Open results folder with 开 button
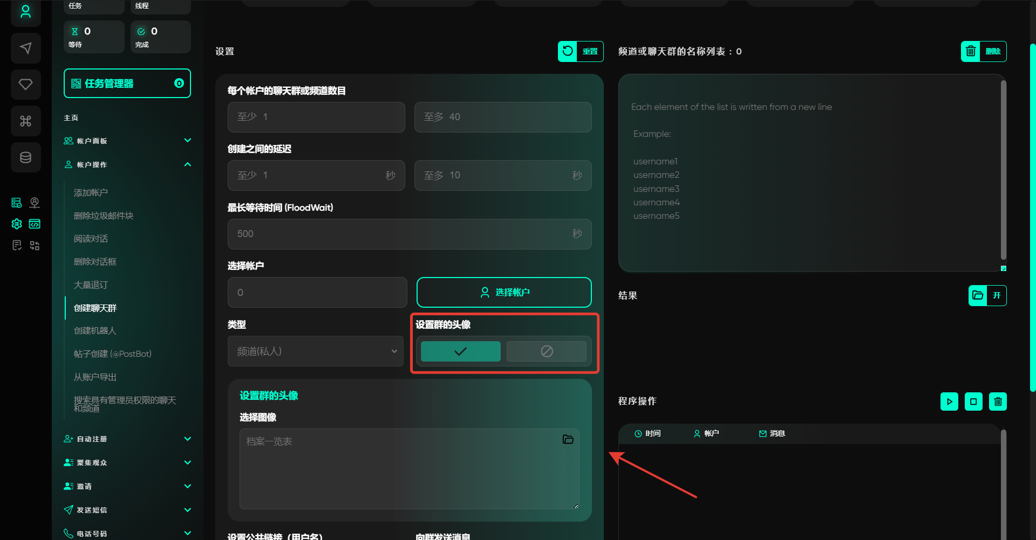The image size is (1036, 540). [987, 295]
